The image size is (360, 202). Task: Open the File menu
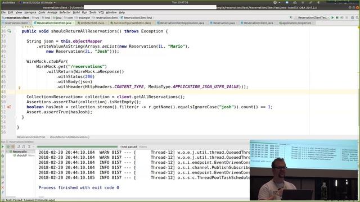[x=3, y=12]
